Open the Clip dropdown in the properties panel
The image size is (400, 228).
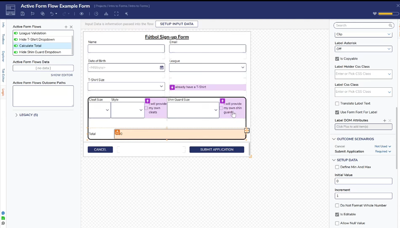point(363,34)
